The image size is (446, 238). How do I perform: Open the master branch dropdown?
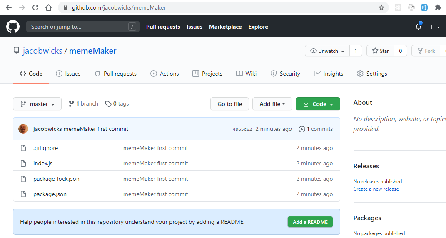coord(37,104)
